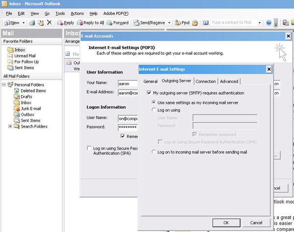Click Reply to All in toolbar
Image resolution: width=294 pixels, height=232 pixels.
pos(91,23)
